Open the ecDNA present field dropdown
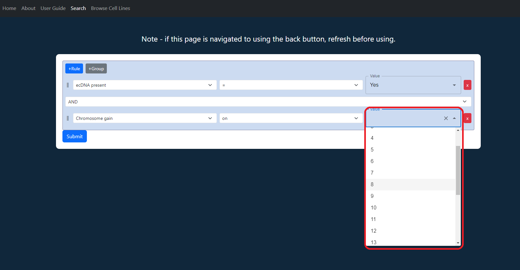The image size is (520, 270). (145, 85)
